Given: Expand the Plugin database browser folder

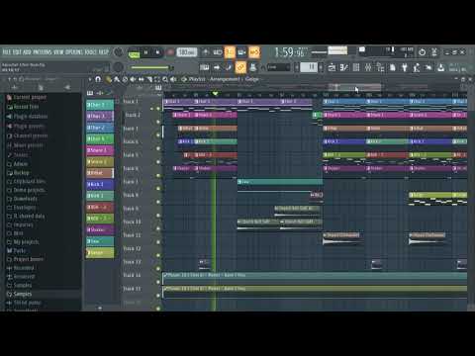Looking at the screenshot, I should [27, 117].
